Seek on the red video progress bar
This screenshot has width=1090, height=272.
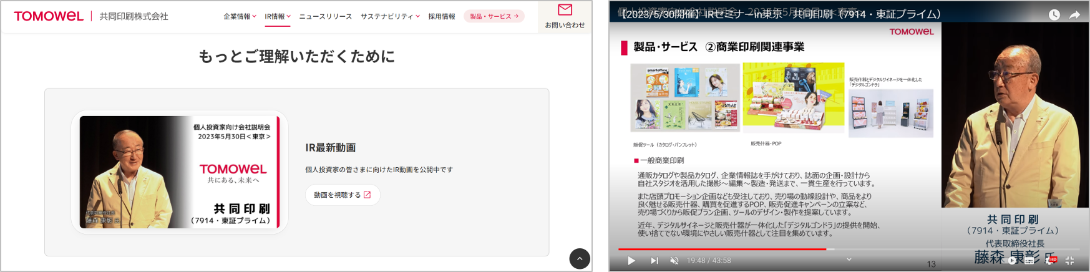tap(722, 249)
